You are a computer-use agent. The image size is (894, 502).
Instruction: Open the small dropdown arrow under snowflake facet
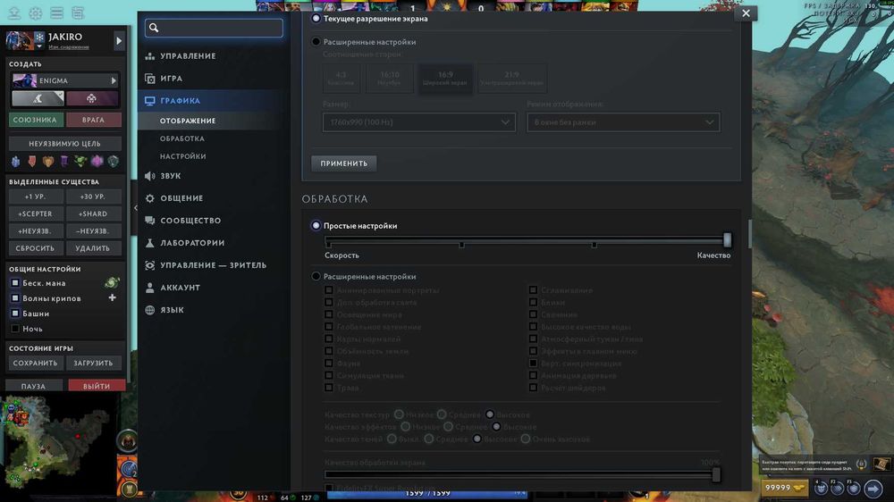pos(39,46)
